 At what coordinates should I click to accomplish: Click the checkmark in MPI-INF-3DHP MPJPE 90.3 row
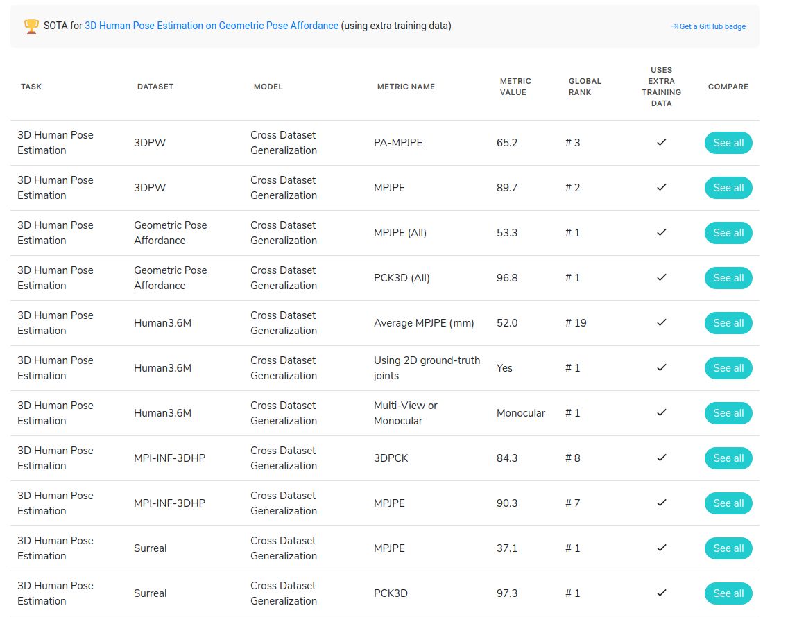tap(662, 503)
